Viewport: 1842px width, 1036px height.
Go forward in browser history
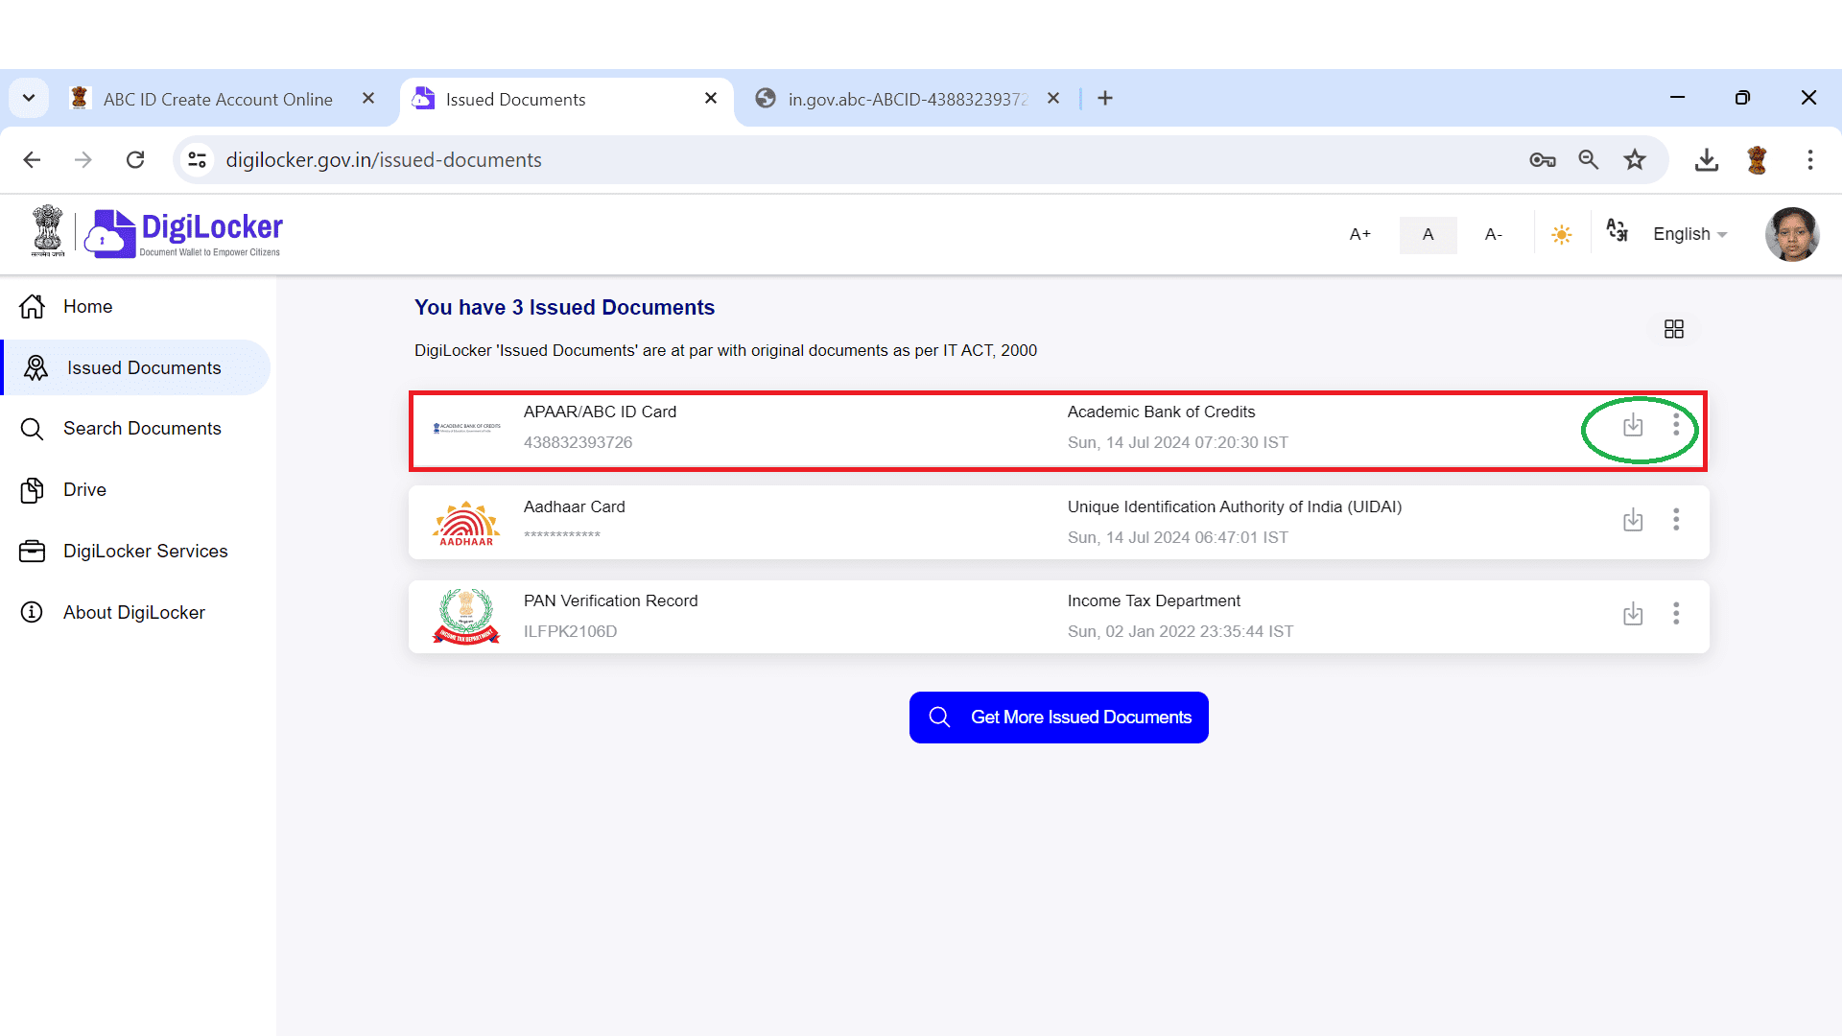pyautogui.click(x=83, y=159)
